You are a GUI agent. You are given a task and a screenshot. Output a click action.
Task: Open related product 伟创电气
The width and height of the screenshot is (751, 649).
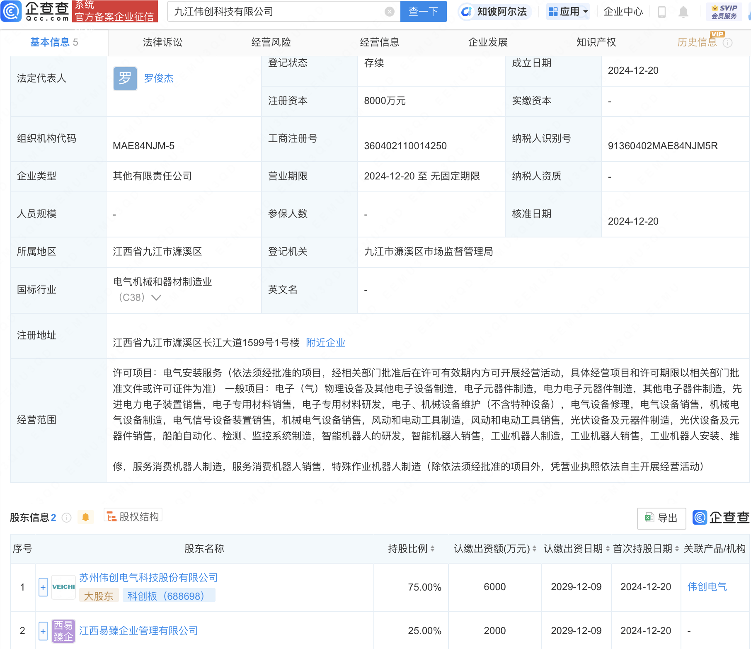coord(707,587)
